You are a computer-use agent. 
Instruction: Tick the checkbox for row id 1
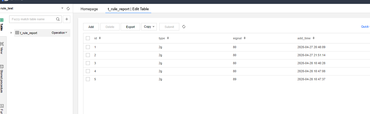pos(88,47)
